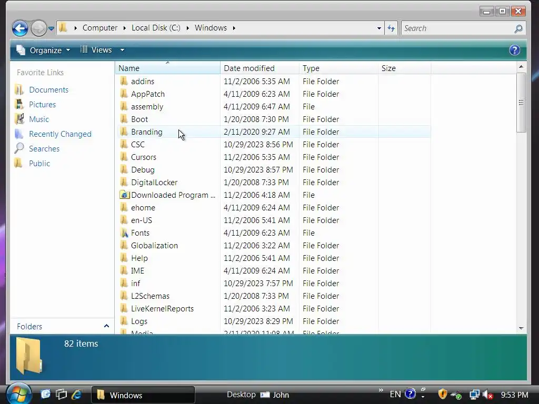539x404 pixels.
Task: Expand the arrow after Computer in breadcrumb
Action: (124, 28)
